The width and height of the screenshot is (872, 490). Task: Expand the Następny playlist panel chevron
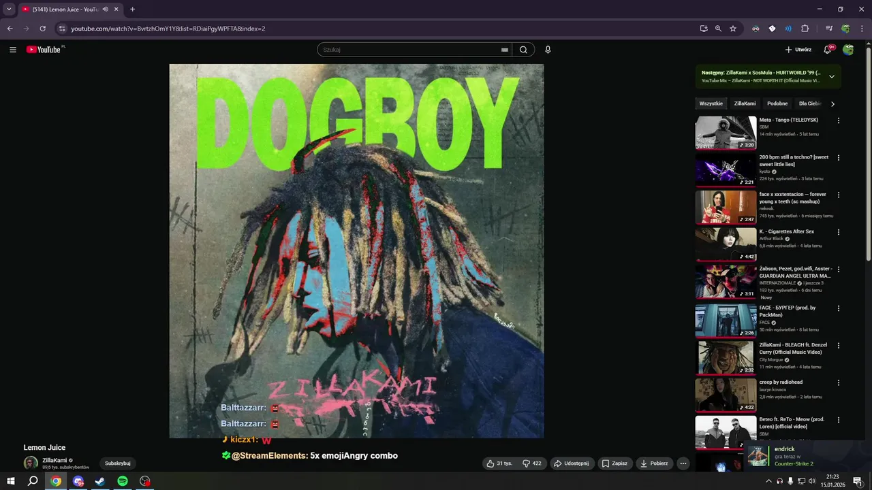(x=832, y=76)
